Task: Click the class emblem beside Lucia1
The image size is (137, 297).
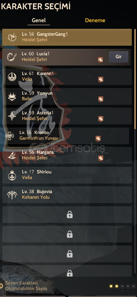Action: pos(12,57)
